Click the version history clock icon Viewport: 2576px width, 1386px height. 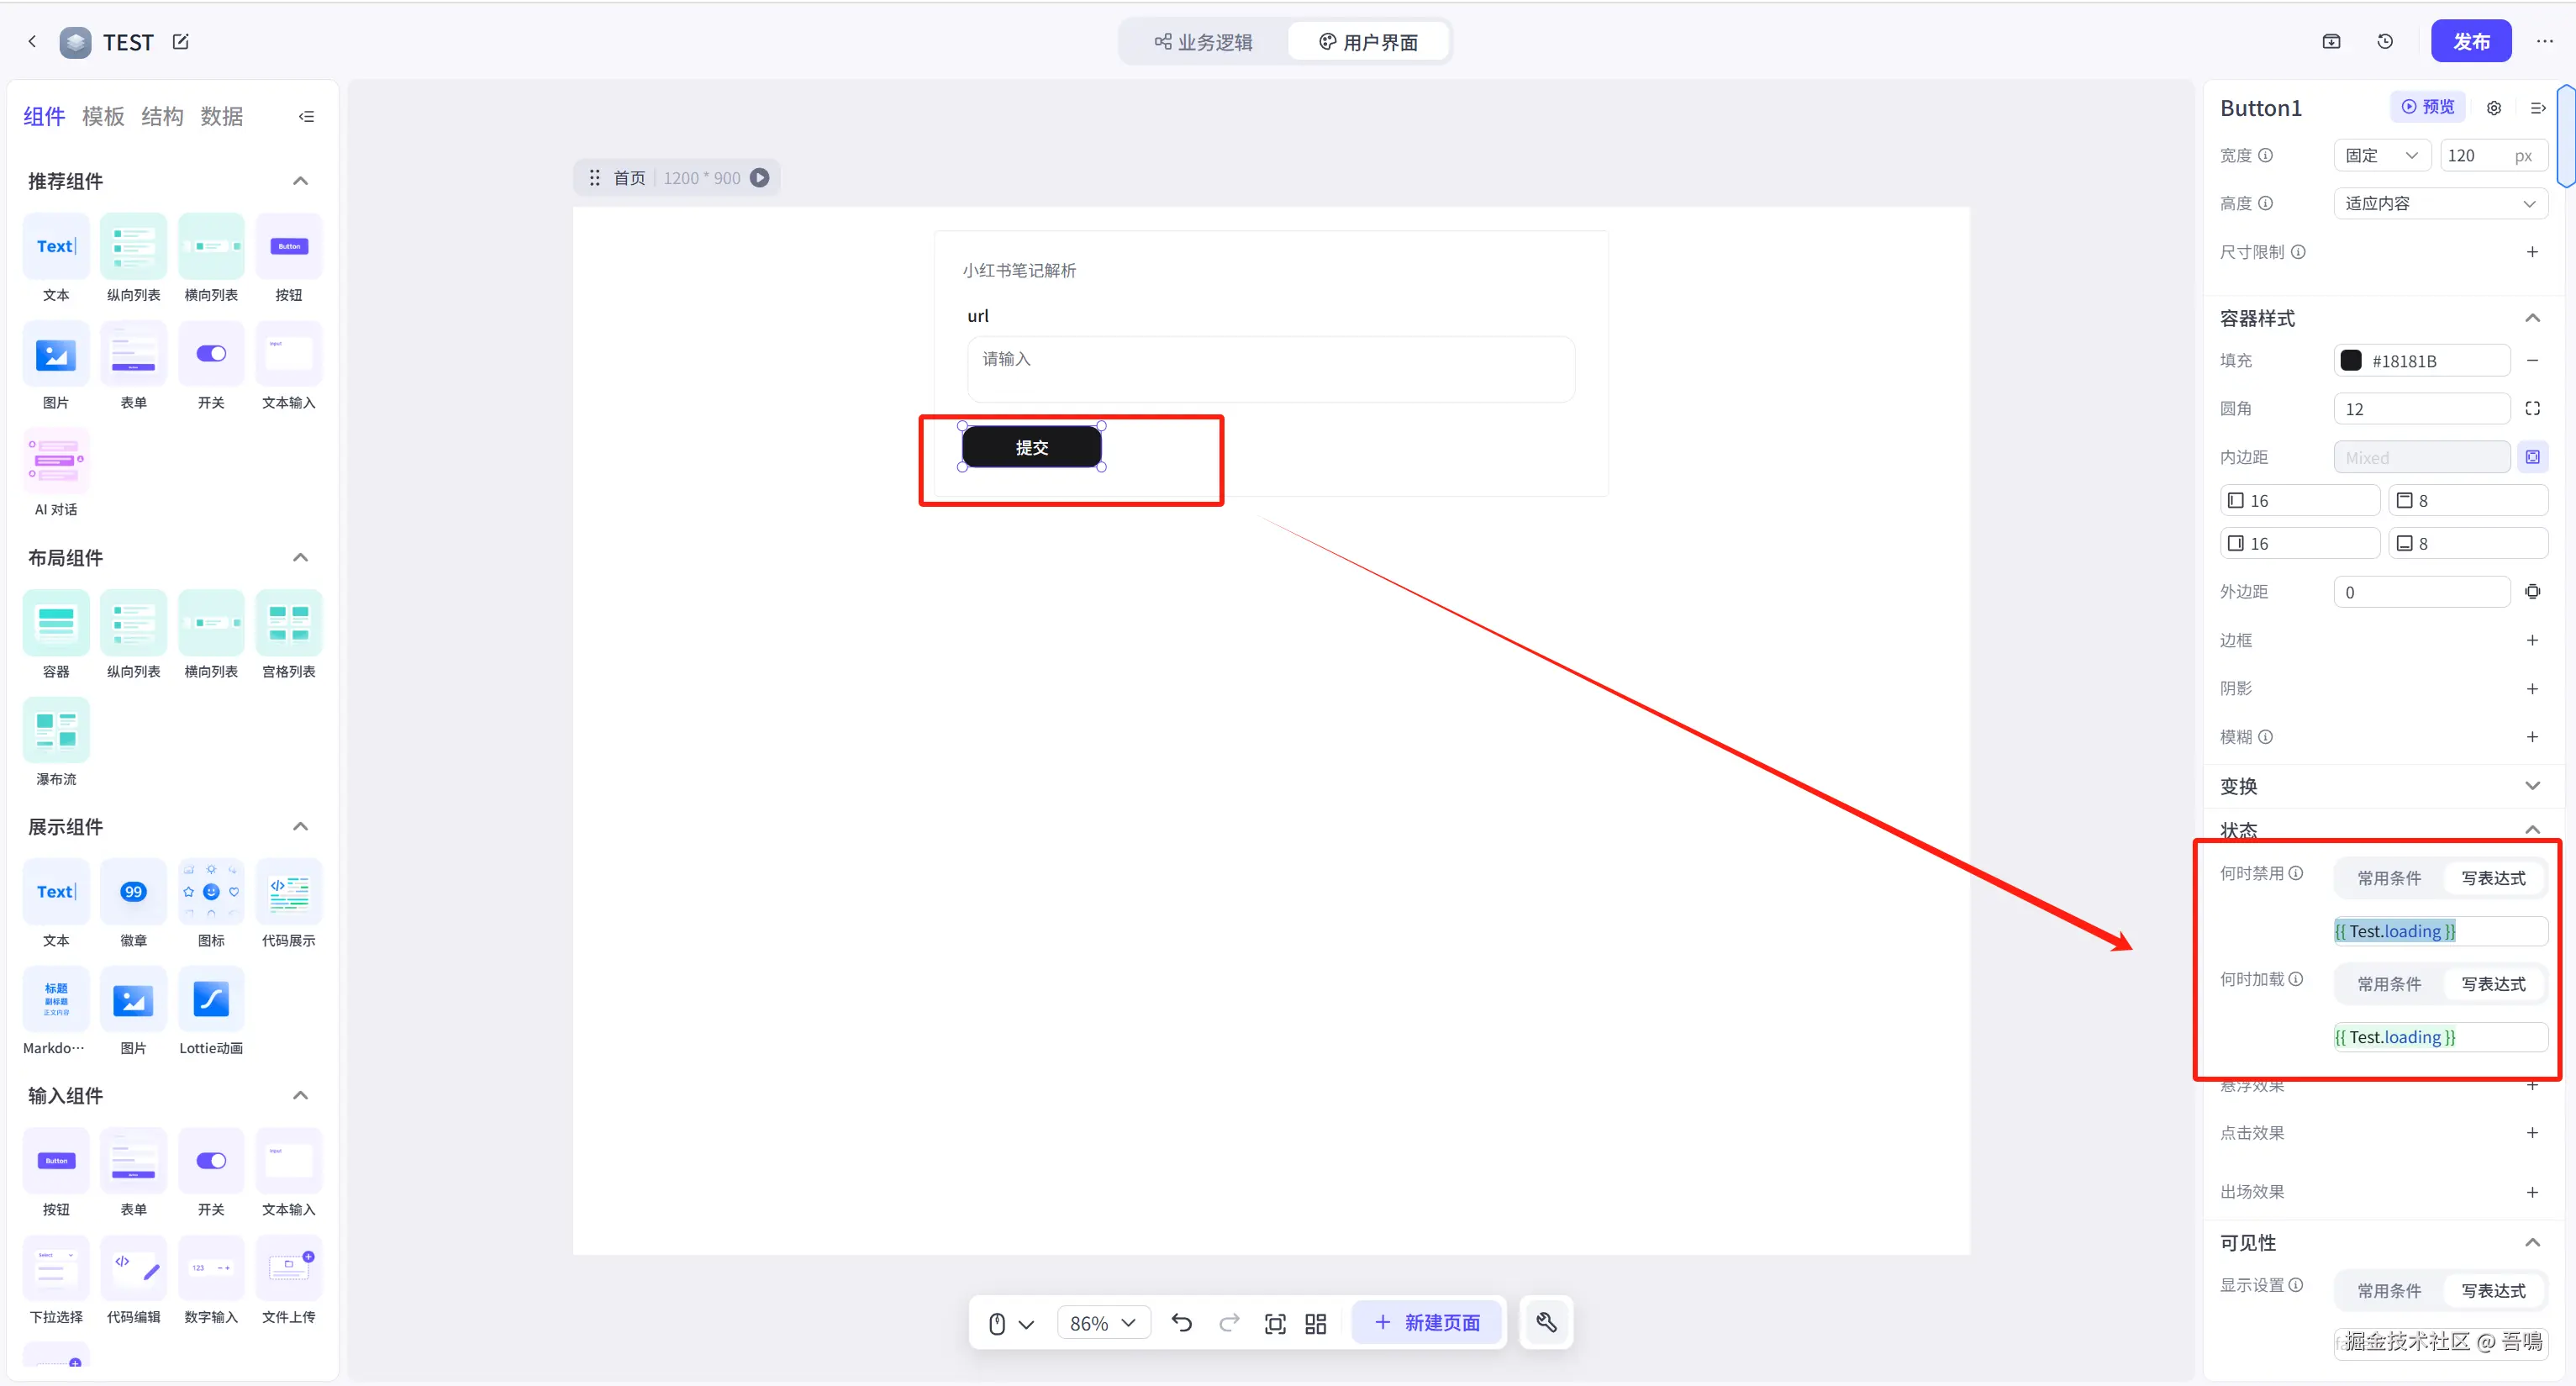pyautogui.click(x=2385, y=41)
